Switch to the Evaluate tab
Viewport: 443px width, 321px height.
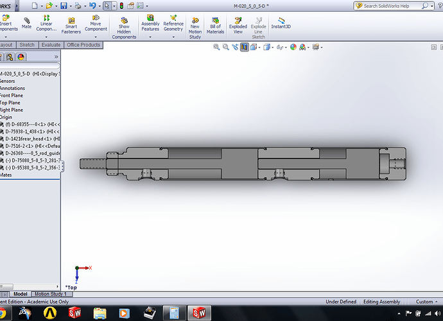(51, 45)
